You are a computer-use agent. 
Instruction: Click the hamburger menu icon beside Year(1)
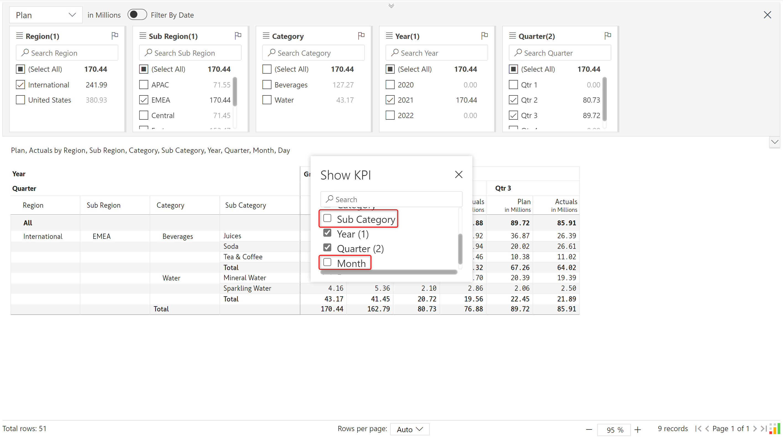389,36
